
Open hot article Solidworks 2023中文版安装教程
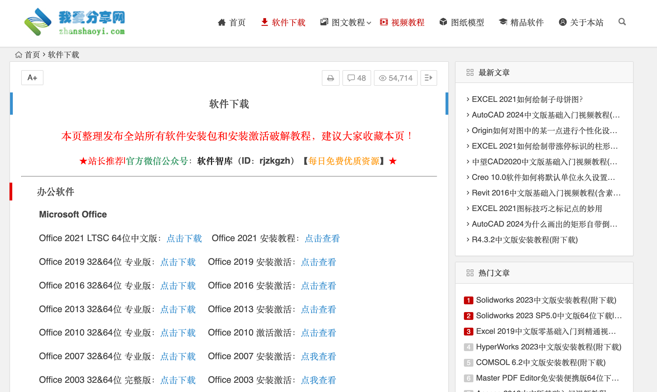(x=546, y=300)
